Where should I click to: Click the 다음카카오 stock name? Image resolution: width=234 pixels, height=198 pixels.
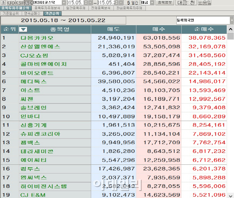[37, 38]
